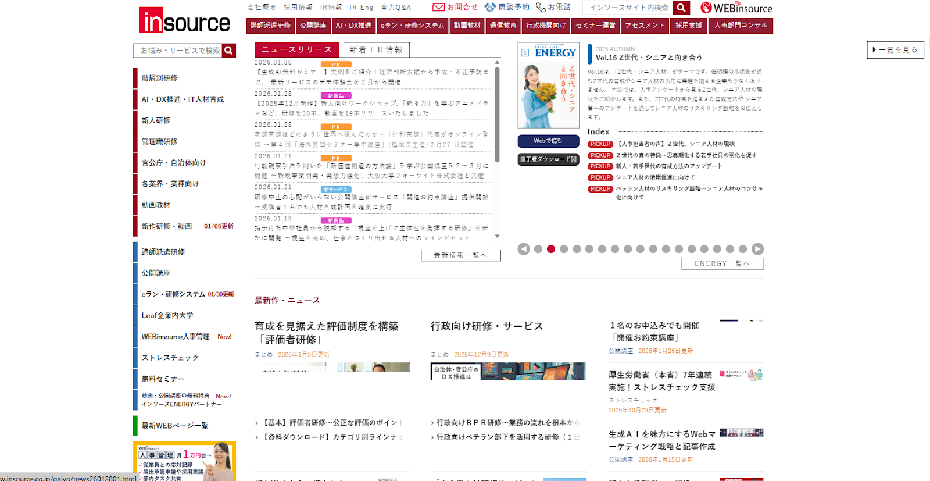Screen dimensions: 930x481
Task: Select 公開講座 in red navigation bar
Action: point(313,26)
